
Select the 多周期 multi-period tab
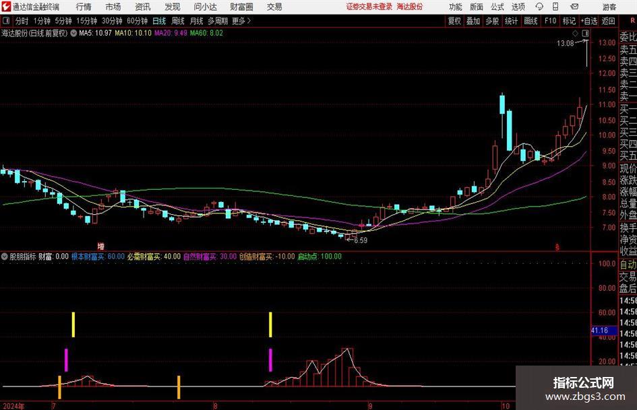(218, 21)
